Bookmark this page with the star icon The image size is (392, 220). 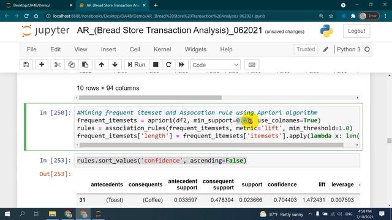click(331, 16)
